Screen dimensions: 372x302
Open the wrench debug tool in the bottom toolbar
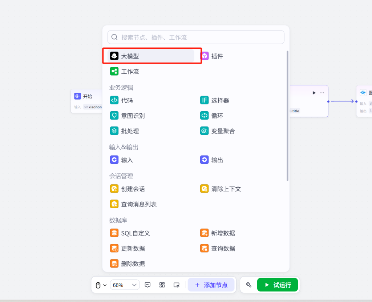249,285
